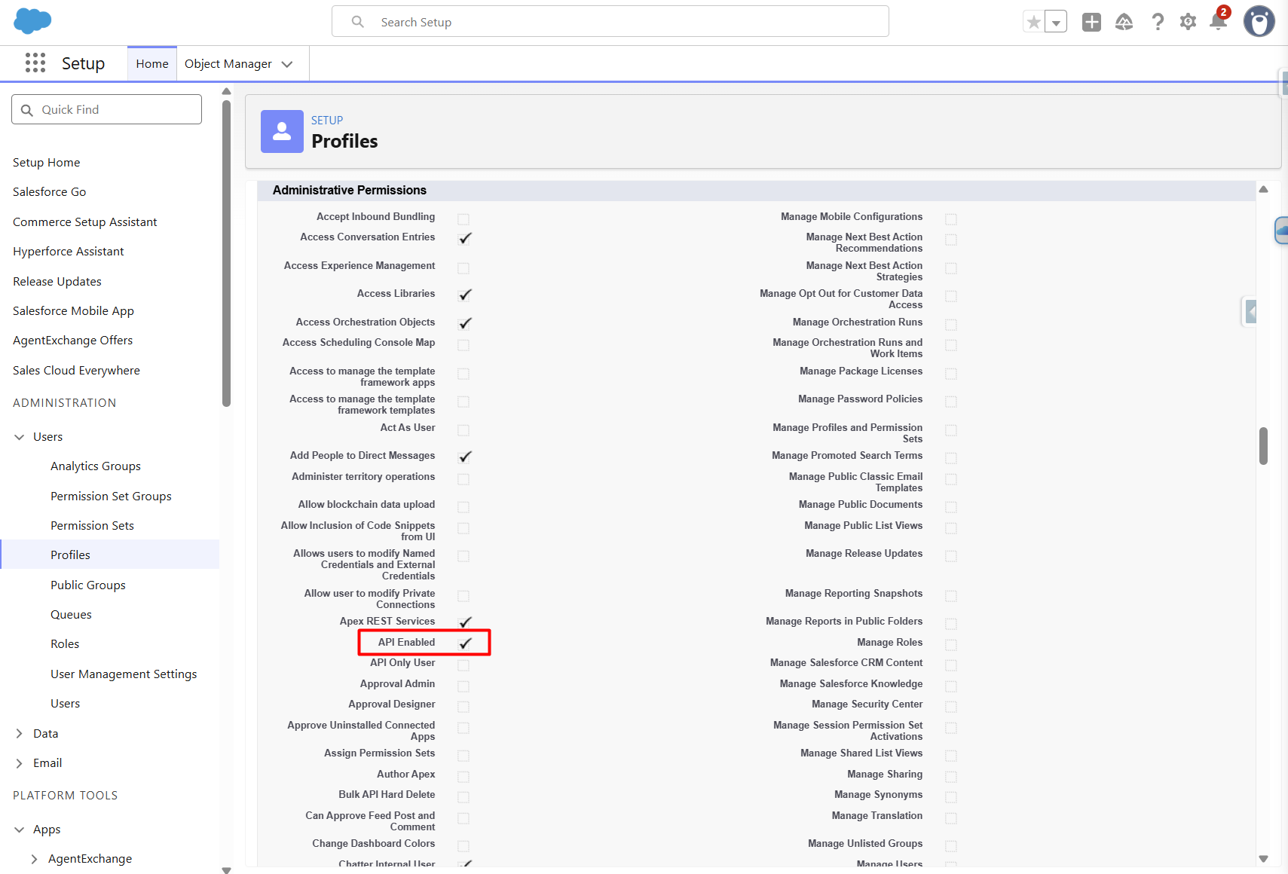Viewport: 1288px width, 874px height.
Task: Open Public Groups
Action: (x=88, y=585)
